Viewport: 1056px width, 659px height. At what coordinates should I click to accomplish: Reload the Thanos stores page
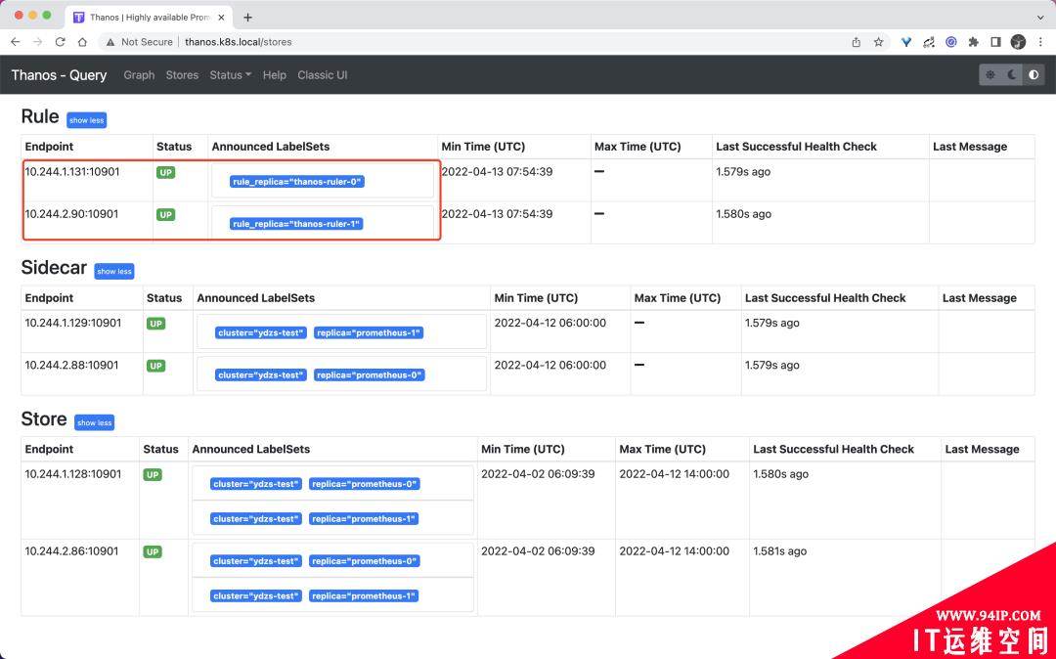(60, 42)
